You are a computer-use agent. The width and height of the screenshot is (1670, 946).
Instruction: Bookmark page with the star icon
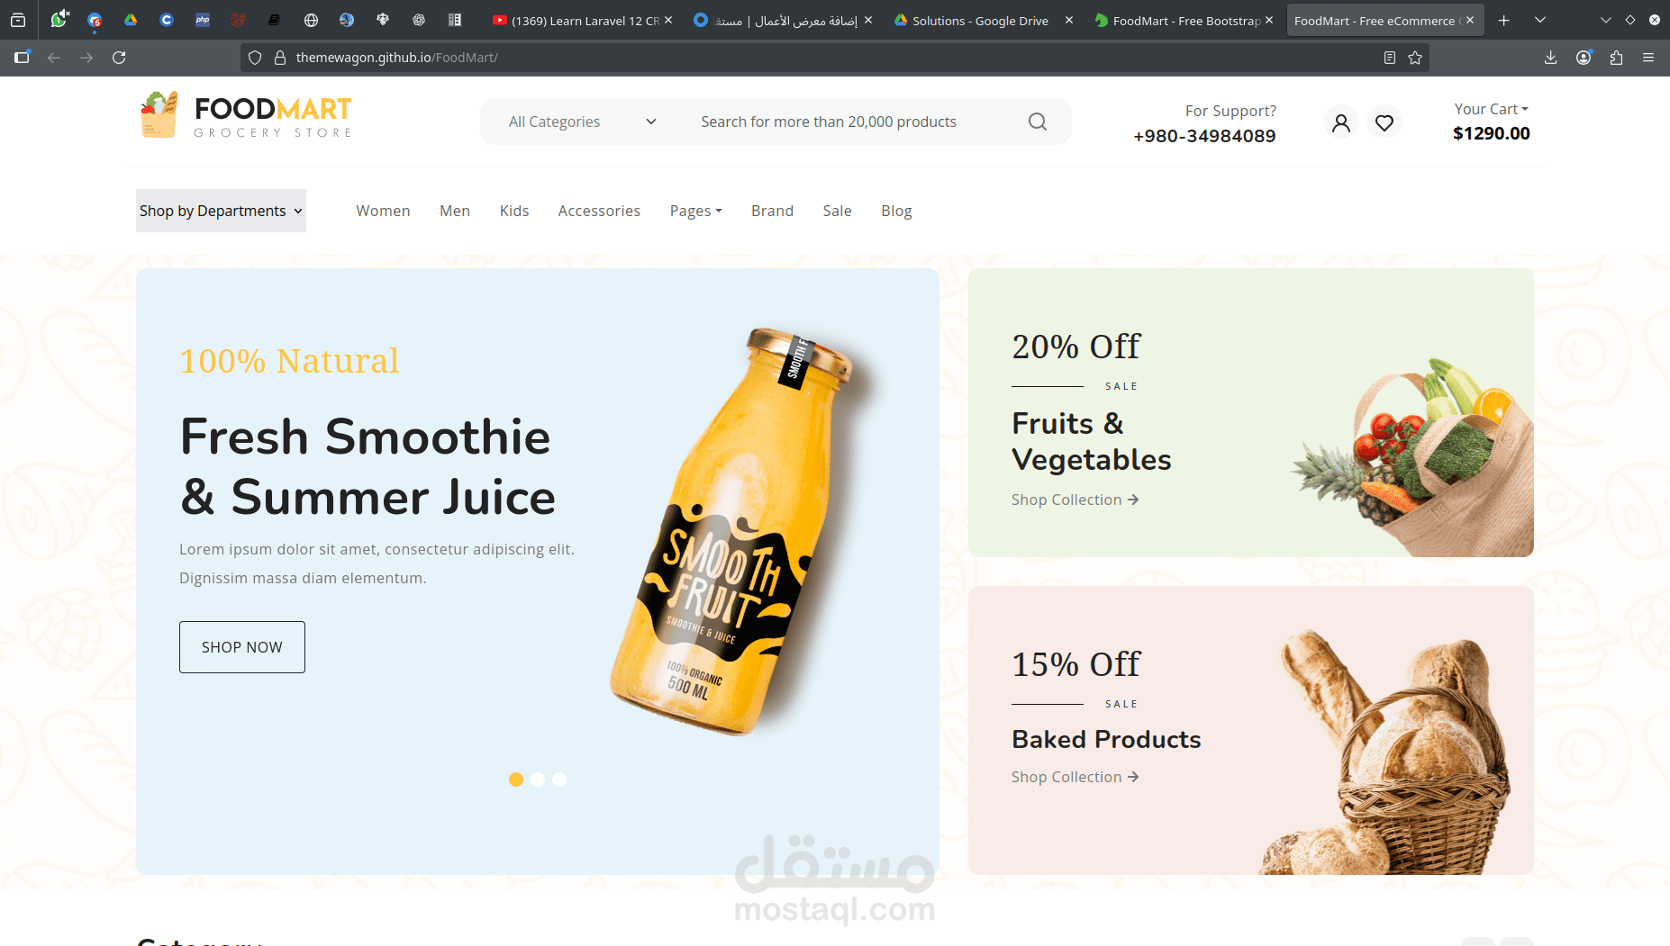pos(1415,58)
